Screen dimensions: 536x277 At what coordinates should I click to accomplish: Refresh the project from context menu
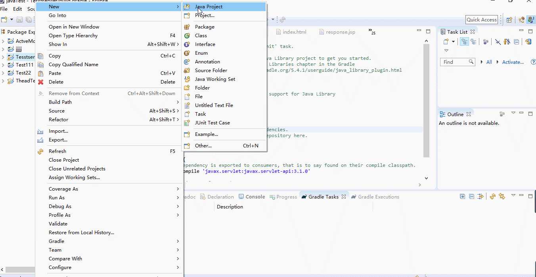coord(109,151)
